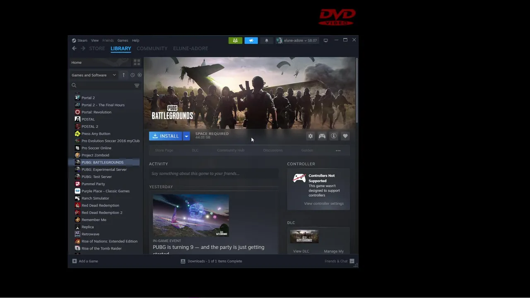Open game settings gear icon
Viewport: 530px width, 298px height.
point(311,136)
